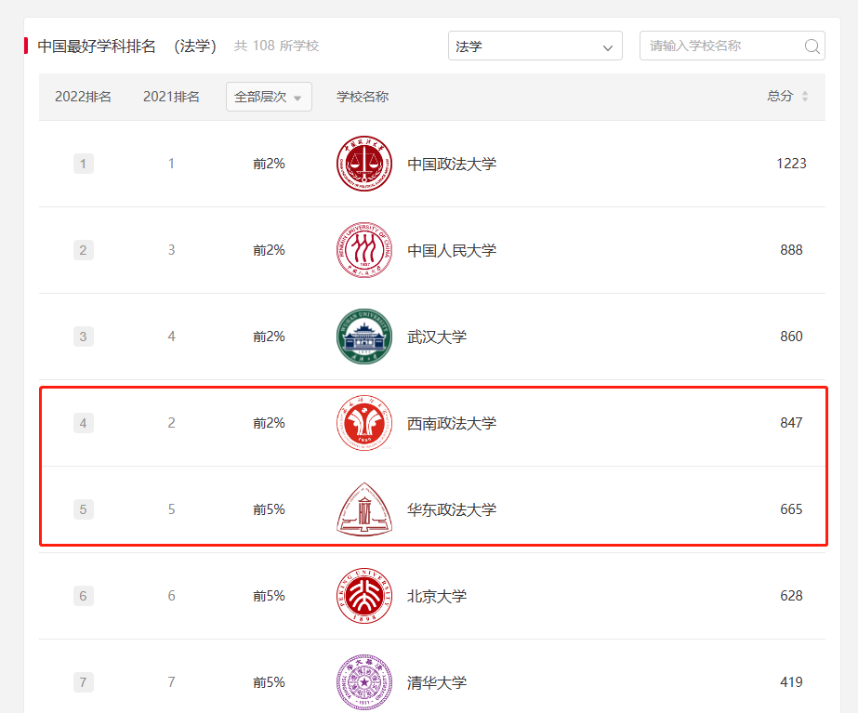858x713 pixels.
Task: Click the 前2% level for 中国政法大学
Action: [x=269, y=164]
